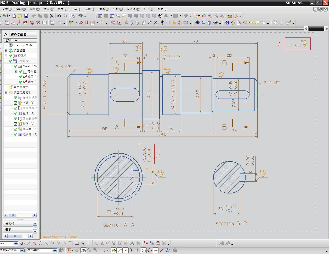Image resolution: width=329 pixels, height=254 pixels.
Task: Enable Arc Center snap point icon
Action: pyautogui.click(x=144, y=250)
